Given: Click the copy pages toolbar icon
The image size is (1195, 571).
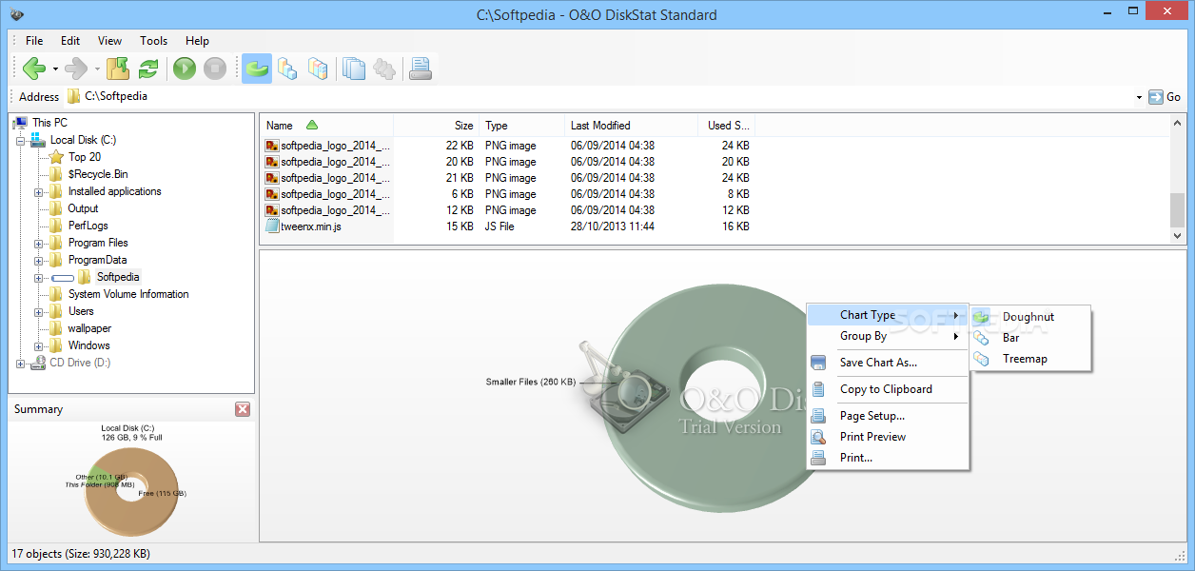Looking at the screenshot, I should 354,69.
